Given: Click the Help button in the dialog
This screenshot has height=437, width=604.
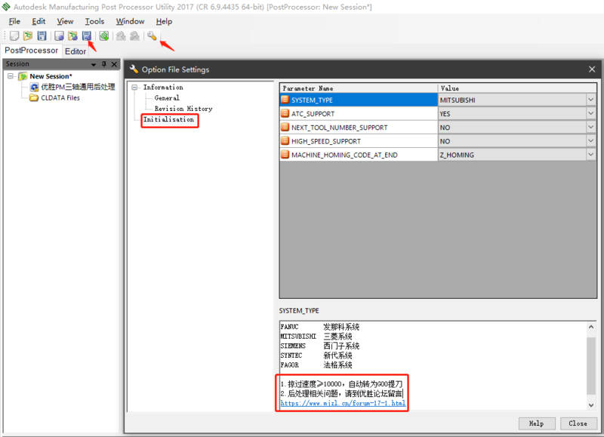Looking at the screenshot, I should 537,423.
